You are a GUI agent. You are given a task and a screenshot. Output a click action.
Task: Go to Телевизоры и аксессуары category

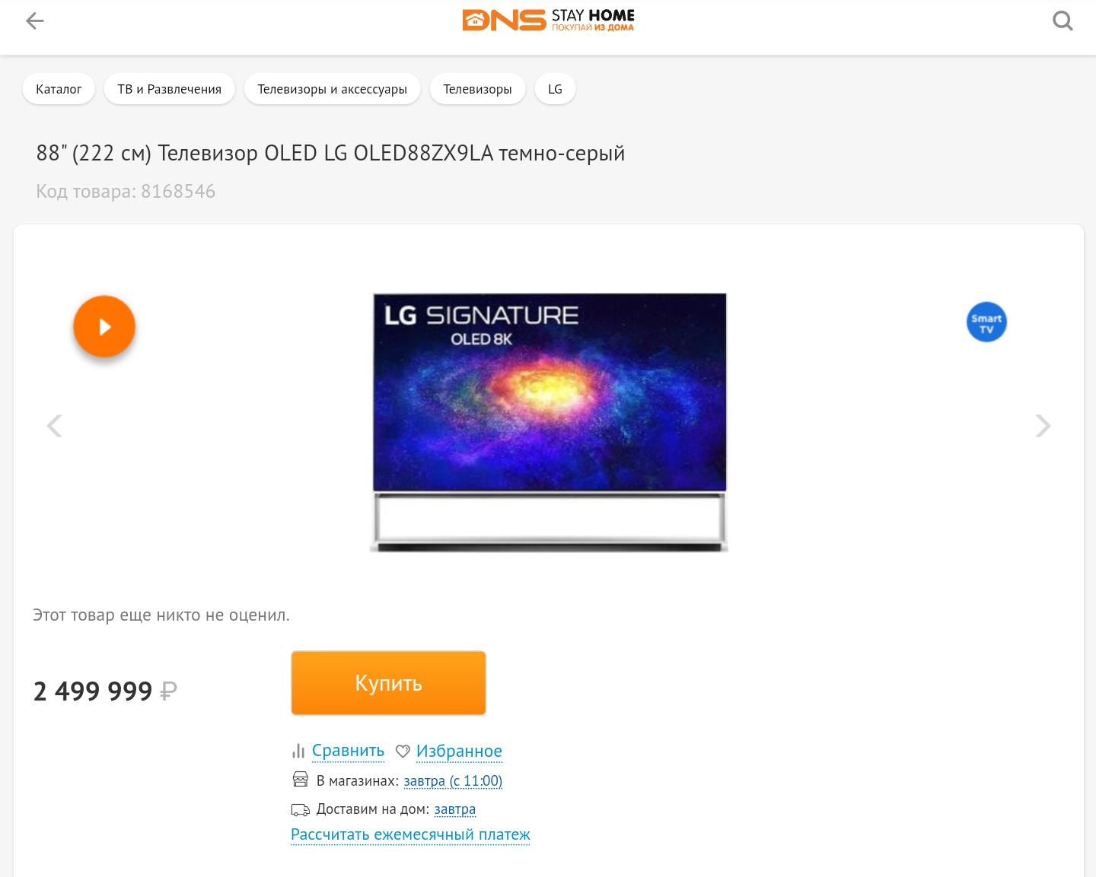point(332,89)
